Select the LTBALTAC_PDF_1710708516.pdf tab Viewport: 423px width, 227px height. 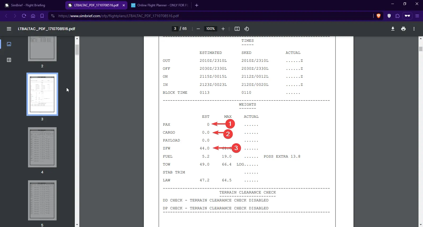pyautogui.click(x=96, y=5)
